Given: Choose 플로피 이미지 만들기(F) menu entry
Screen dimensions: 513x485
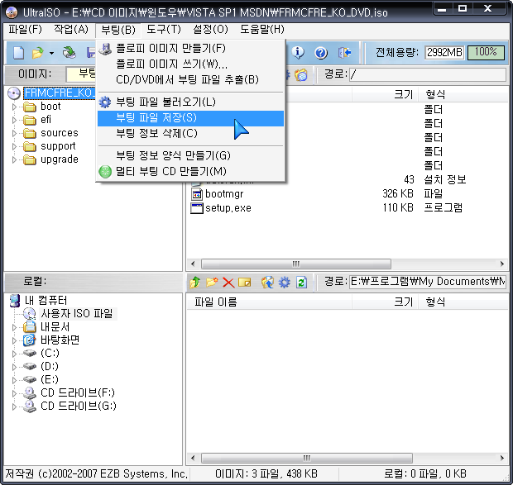Looking at the screenshot, I should (191, 49).
